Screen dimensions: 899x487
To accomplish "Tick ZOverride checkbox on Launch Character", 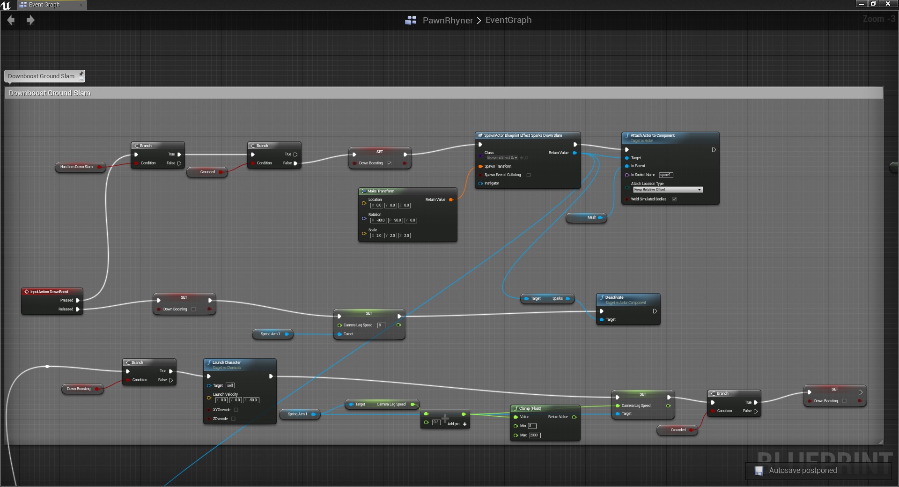I will point(233,419).
